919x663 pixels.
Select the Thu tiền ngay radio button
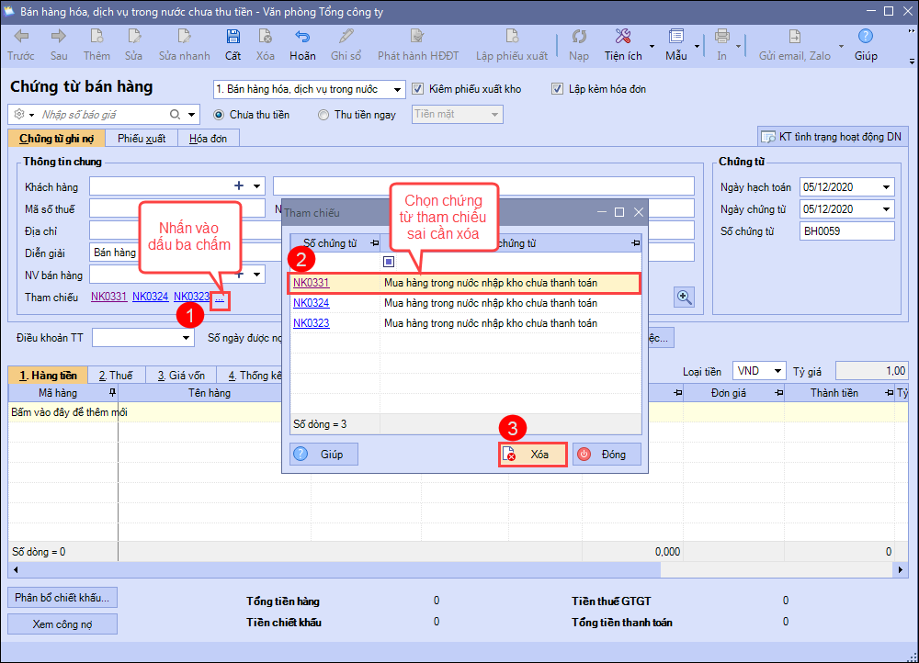coord(323,115)
